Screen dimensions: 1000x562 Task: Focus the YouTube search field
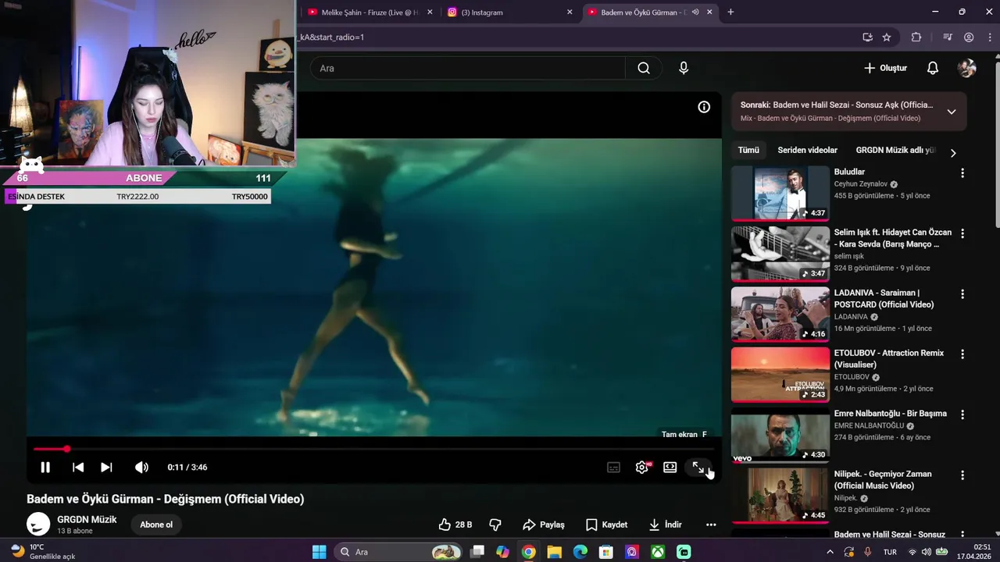(x=469, y=68)
